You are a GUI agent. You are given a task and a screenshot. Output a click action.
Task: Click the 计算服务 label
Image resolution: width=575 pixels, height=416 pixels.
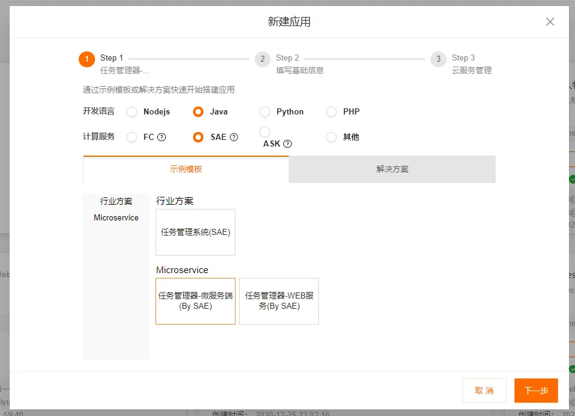click(99, 136)
